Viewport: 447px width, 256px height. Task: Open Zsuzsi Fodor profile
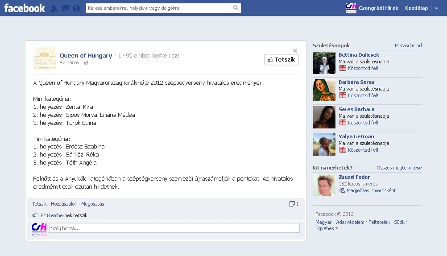[354, 177]
